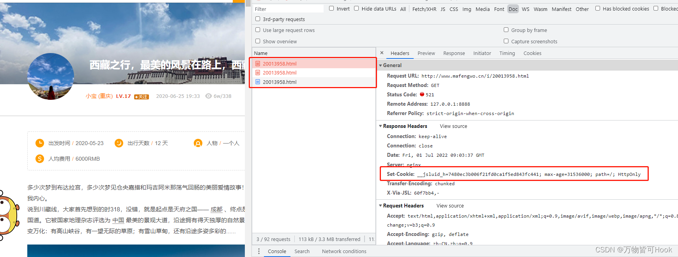The image size is (678, 257).
Task: Open the Response tab
Action: (x=454, y=53)
